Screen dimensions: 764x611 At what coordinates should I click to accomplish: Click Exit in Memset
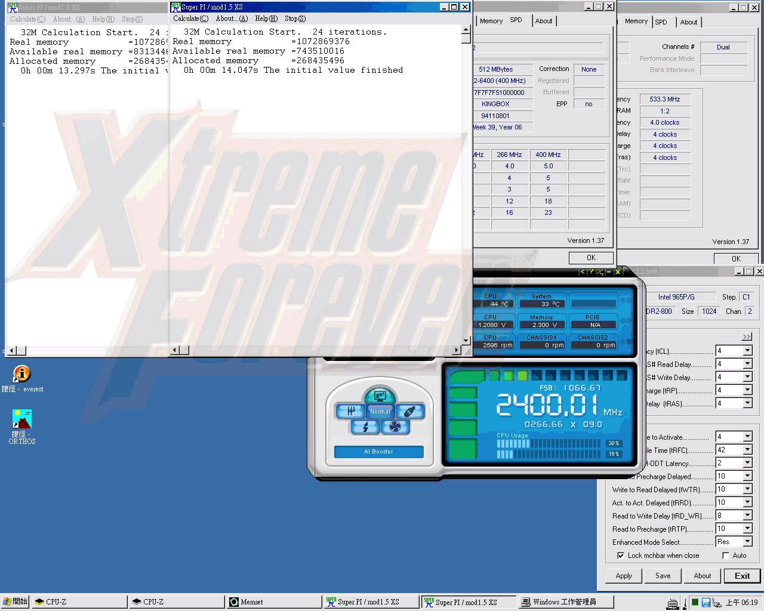click(743, 576)
